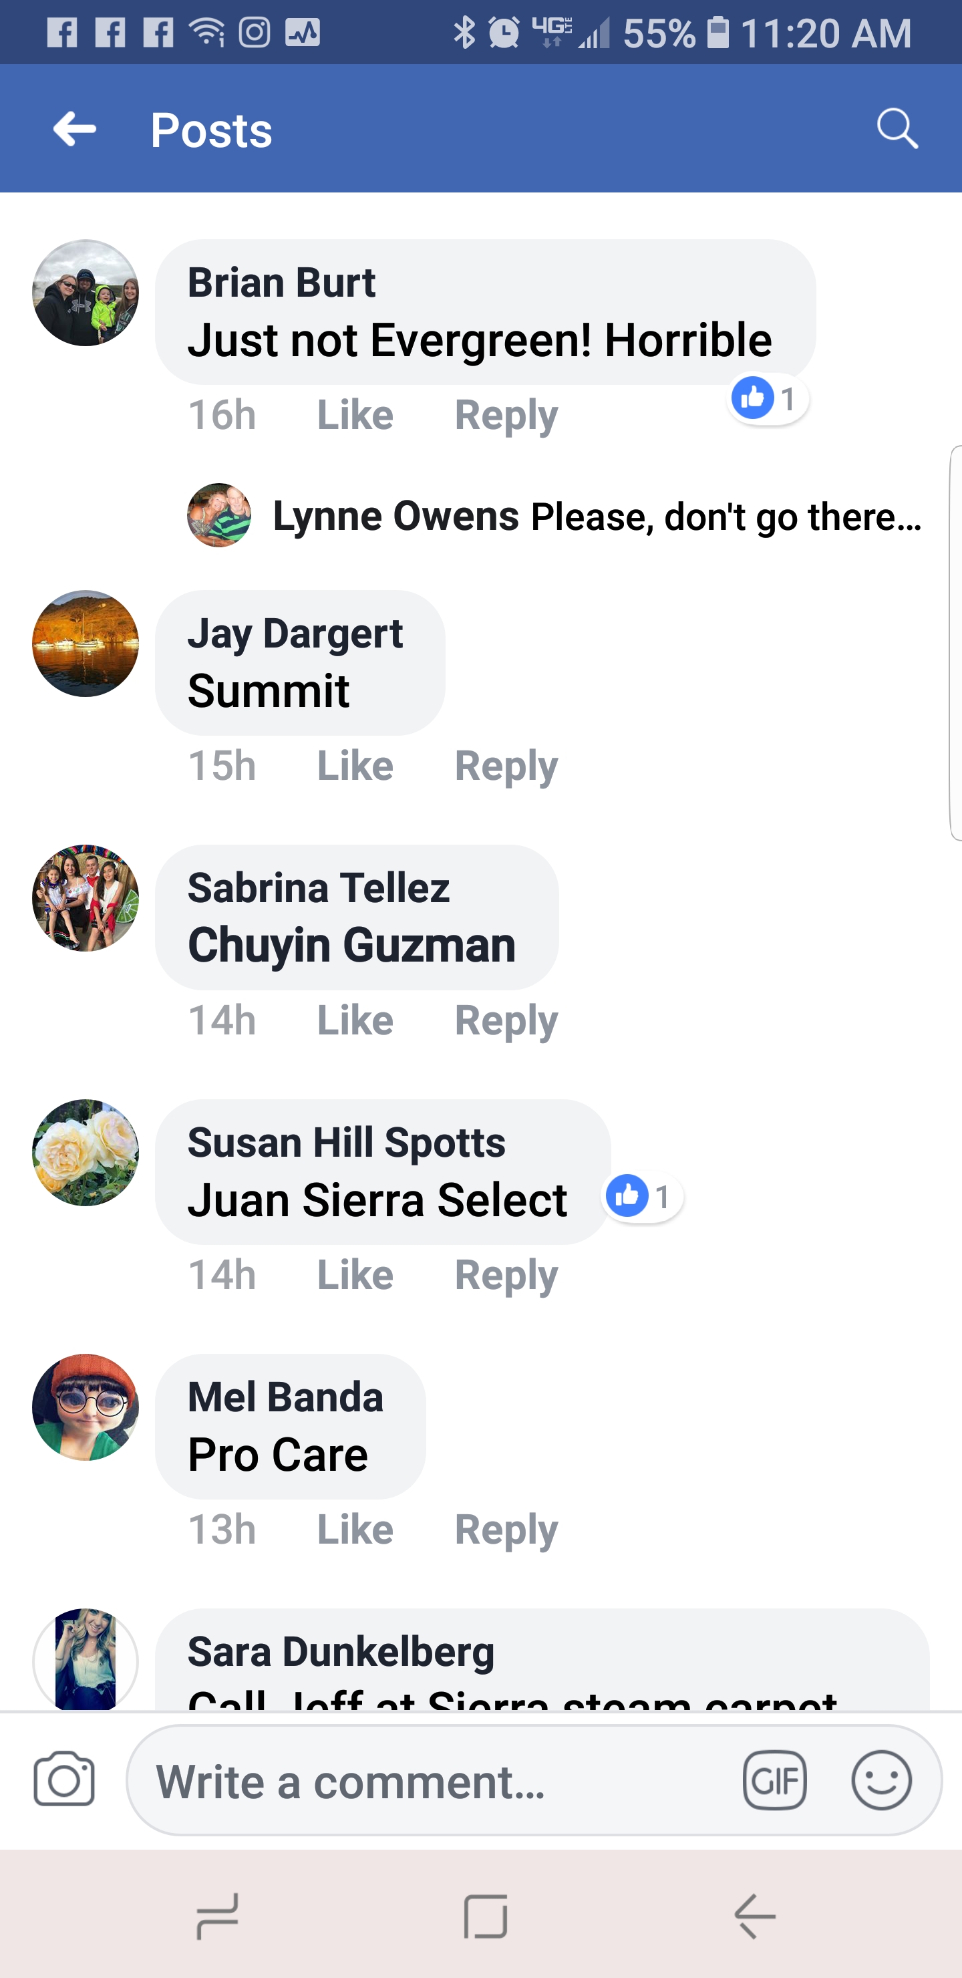Tap the back arrow beside Posts
The height and width of the screenshot is (1978, 962).
tap(74, 129)
